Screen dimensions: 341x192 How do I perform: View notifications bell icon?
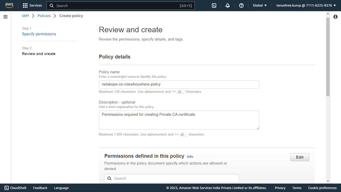pyautogui.click(x=228, y=5)
